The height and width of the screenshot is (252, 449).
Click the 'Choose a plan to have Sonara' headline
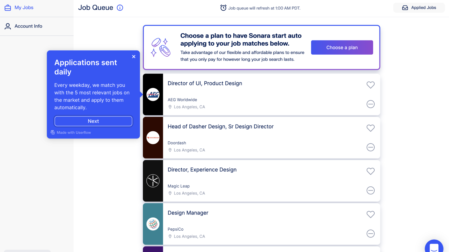click(x=241, y=39)
